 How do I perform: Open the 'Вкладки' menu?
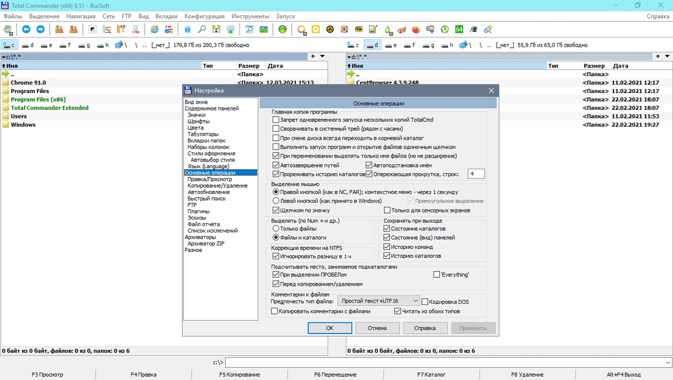coord(166,16)
